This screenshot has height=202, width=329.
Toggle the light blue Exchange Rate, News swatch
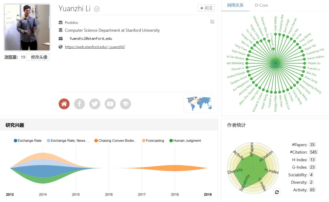coord(49,141)
